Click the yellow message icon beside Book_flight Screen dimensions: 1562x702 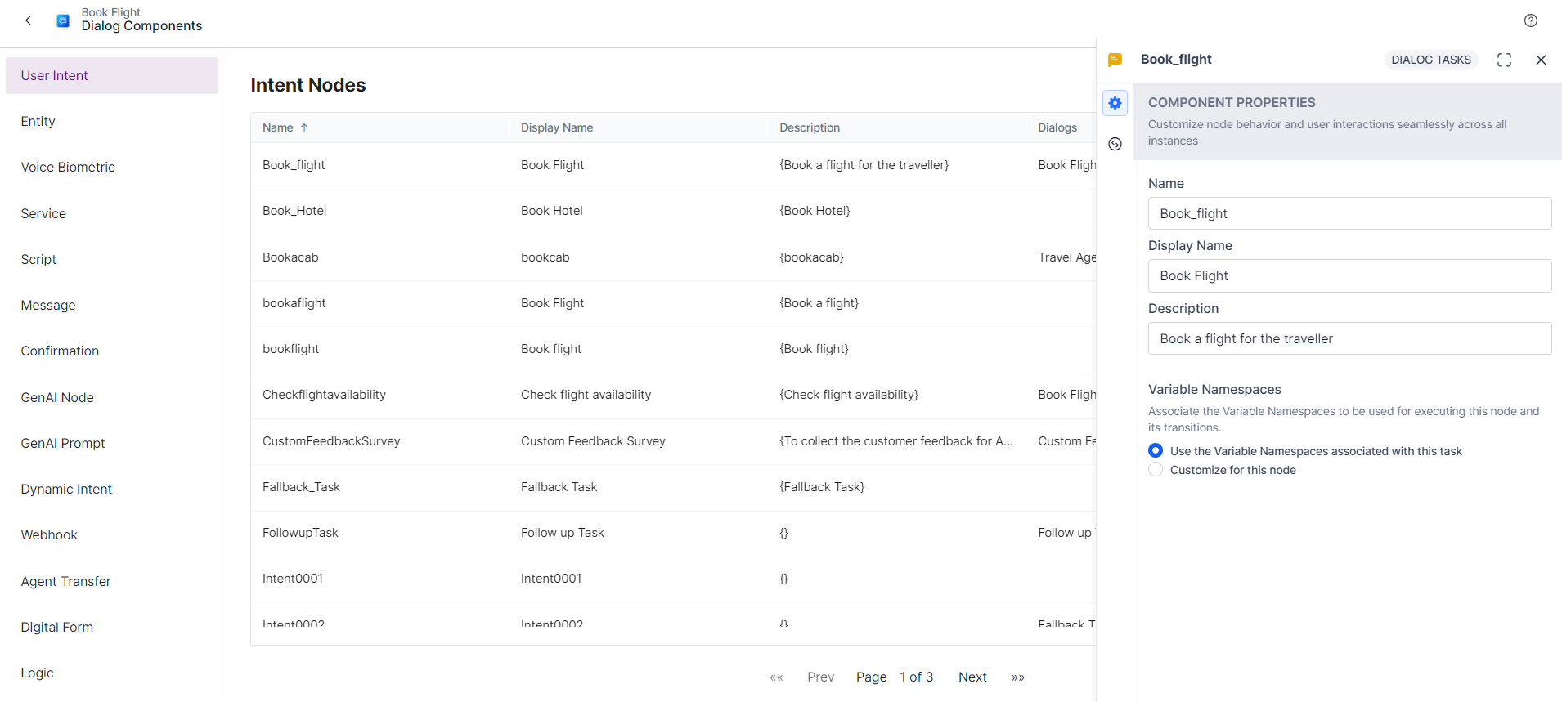(x=1115, y=60)
